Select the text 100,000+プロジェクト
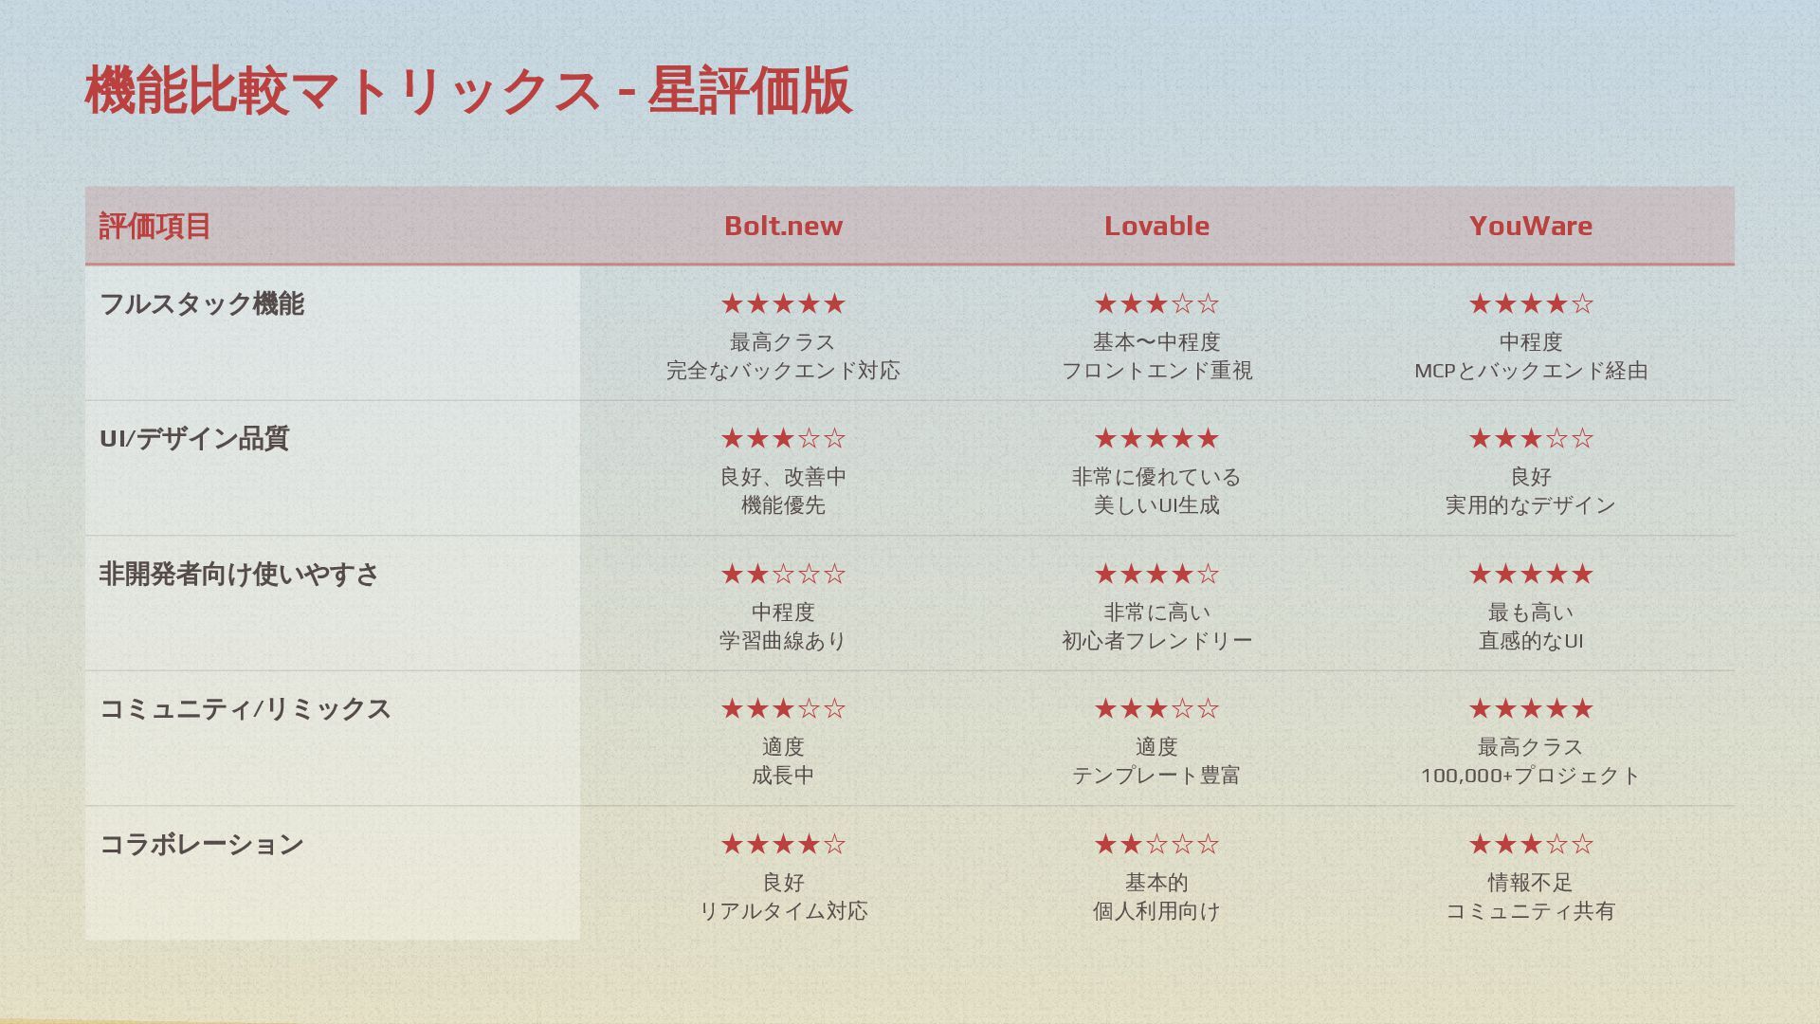This screenshot has width=1820, height=1024. click(1530, 776)
